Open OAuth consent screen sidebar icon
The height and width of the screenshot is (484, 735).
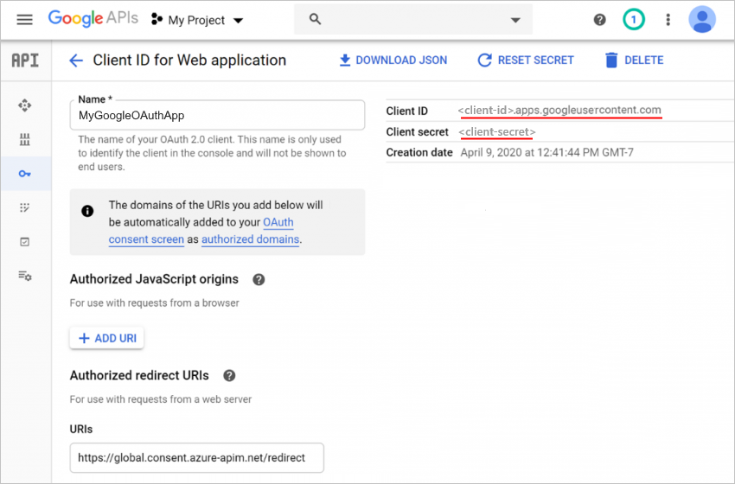coord(24,207)
